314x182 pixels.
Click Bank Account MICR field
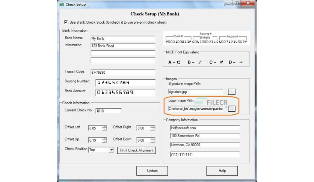click(x=125, y=92)
